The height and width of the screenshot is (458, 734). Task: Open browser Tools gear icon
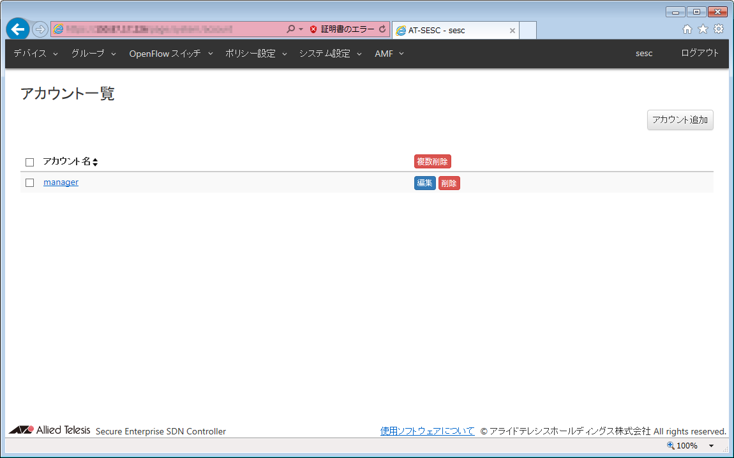point(719,29)
